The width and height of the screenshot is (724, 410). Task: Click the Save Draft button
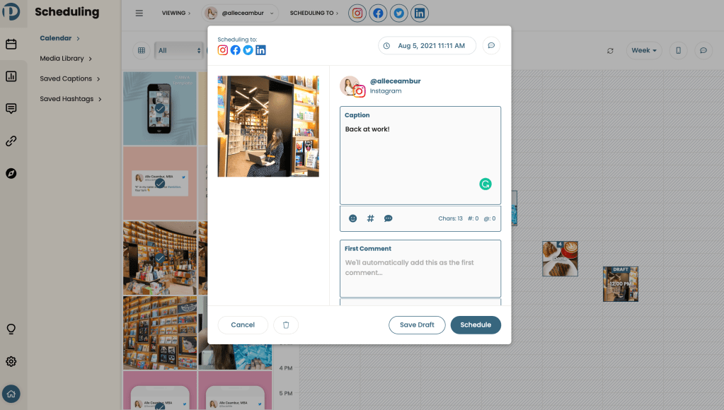[417, 324]
